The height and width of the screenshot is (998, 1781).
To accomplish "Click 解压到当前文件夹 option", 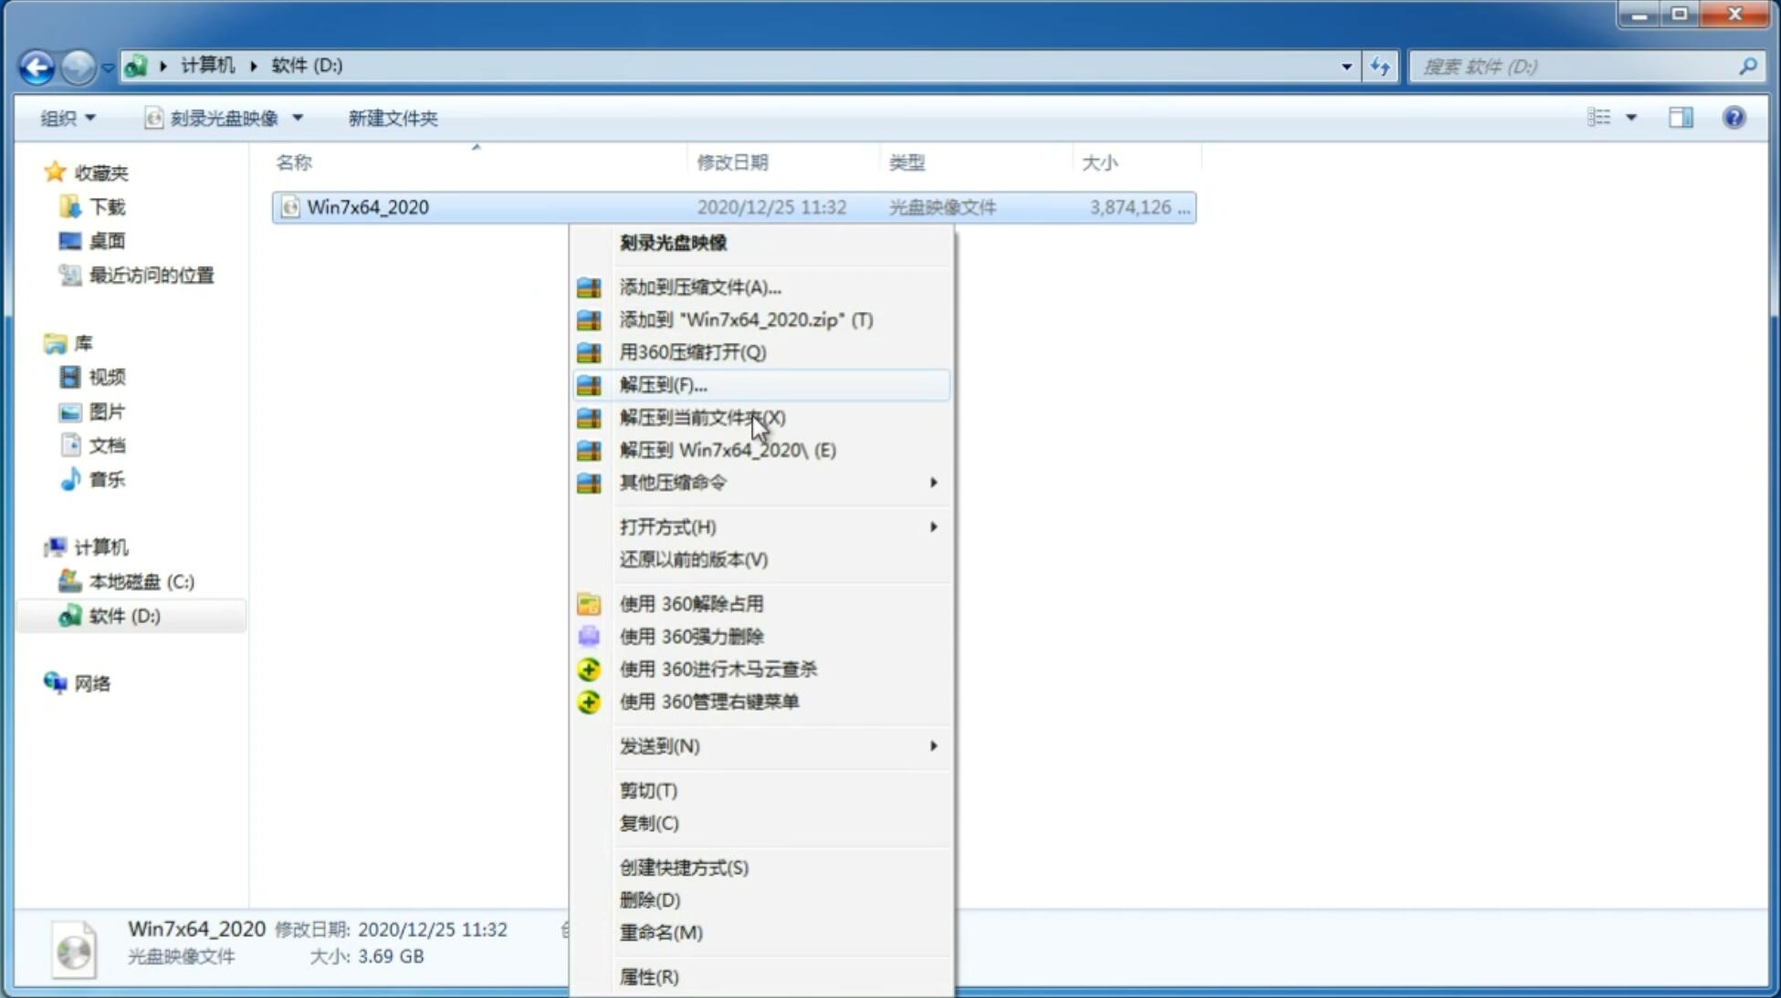I will (703, 417).
